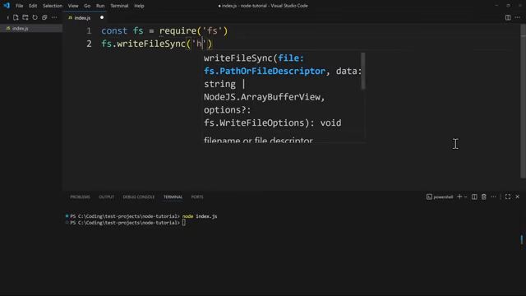
Task: Refresh the explorer file list
Action: coord(35,17)
